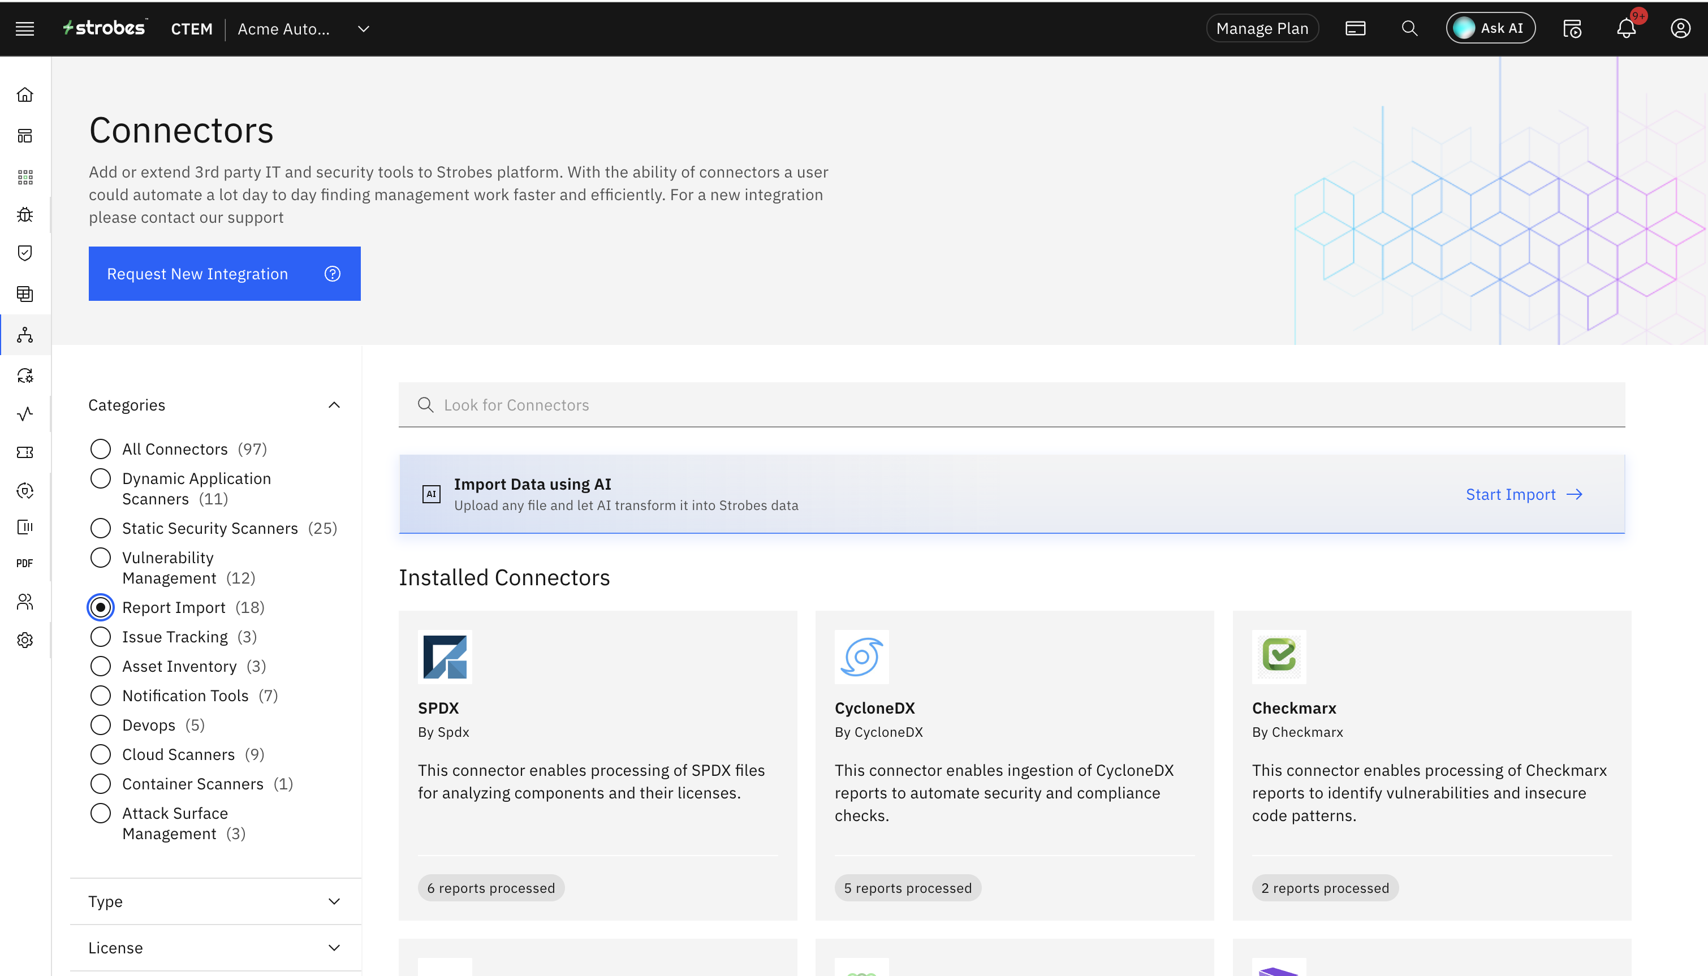Select Static Security Scanners category
This screenshot has width=1708, height=976.
tap(101, 528)
